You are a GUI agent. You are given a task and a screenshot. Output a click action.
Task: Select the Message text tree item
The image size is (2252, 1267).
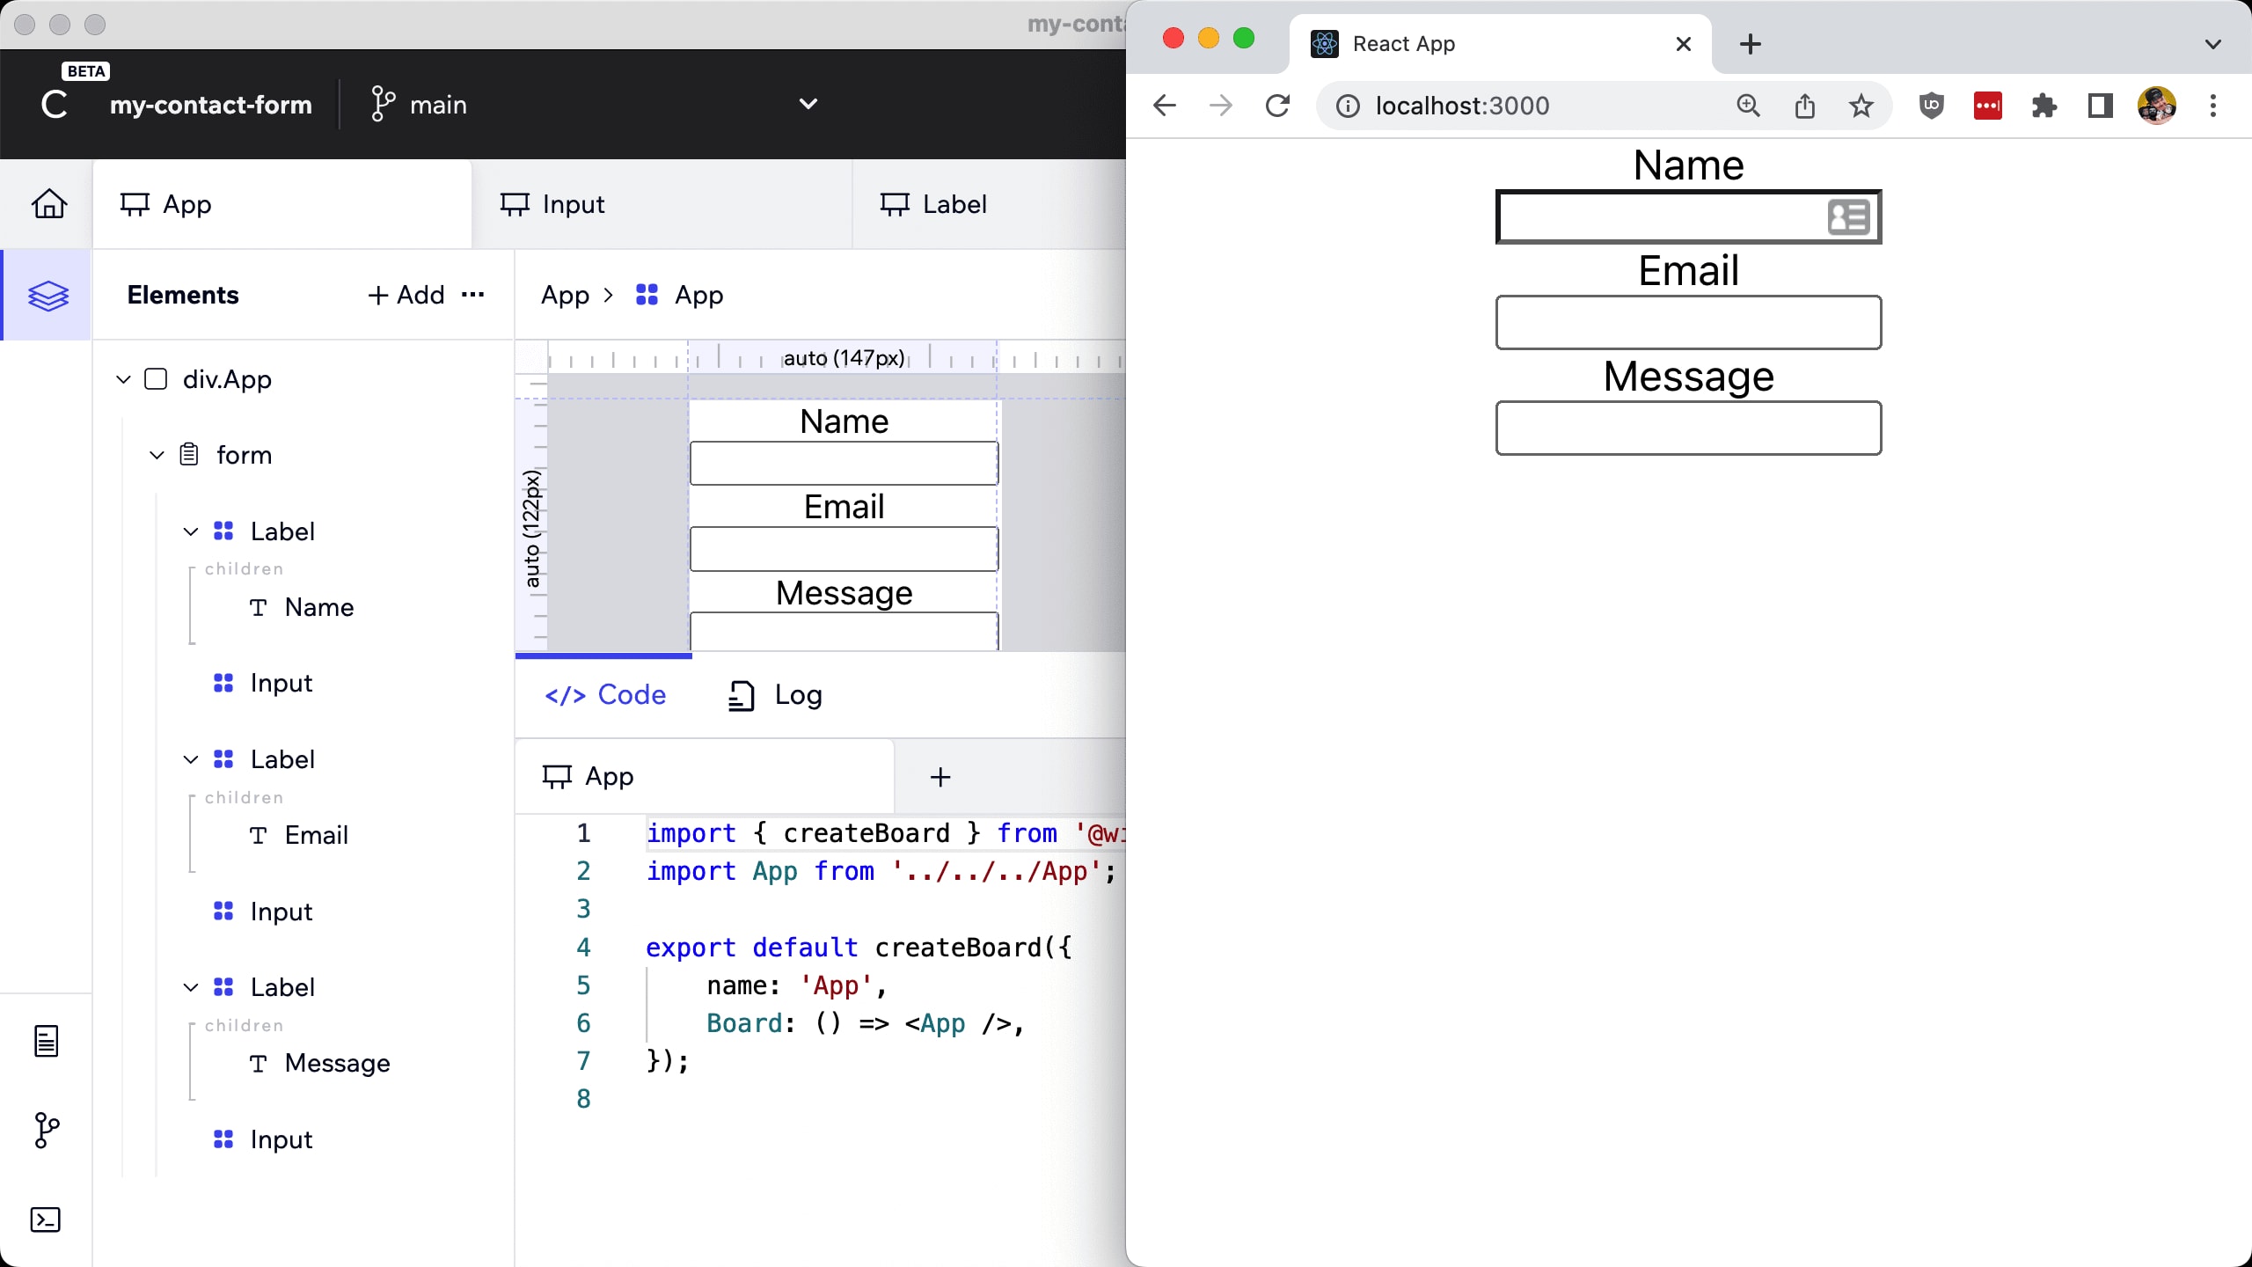tap(337, 1063)
